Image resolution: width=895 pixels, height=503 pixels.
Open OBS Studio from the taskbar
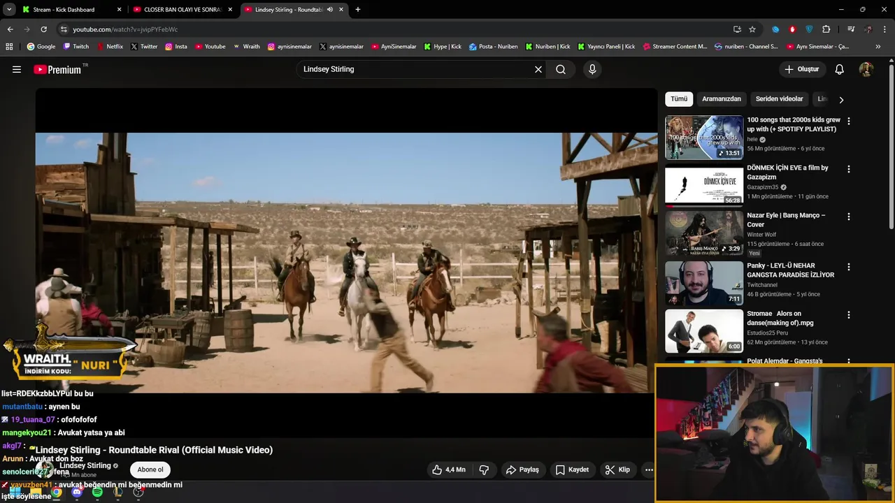(x=138, y=493)
